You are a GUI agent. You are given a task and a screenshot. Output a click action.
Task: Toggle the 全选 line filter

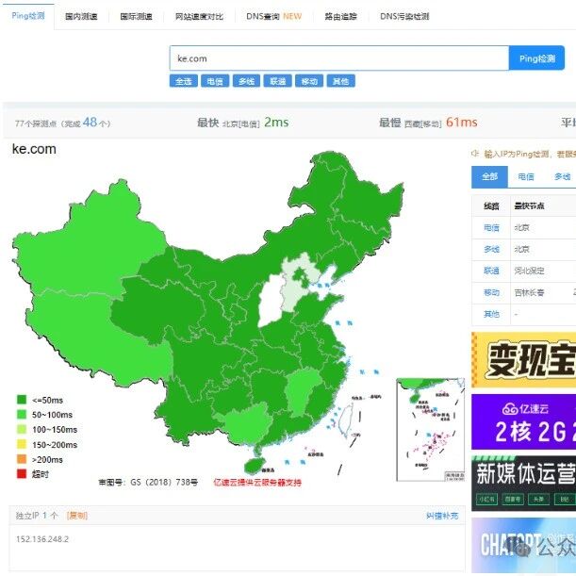[x=184, y=81]
